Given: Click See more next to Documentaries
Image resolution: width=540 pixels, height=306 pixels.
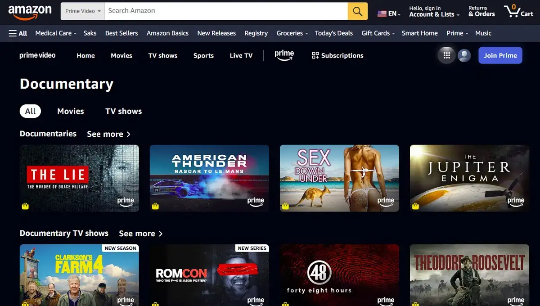Looking at the screenshot, I should [x=108, y=134].
